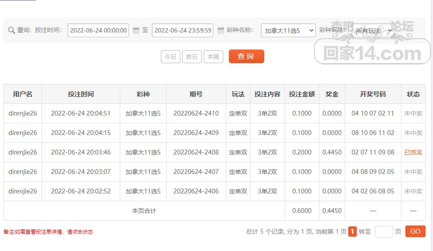Click the red 请点击状态 note link
The width and height of the screenshot is (433, 251).
pos(80,232)
